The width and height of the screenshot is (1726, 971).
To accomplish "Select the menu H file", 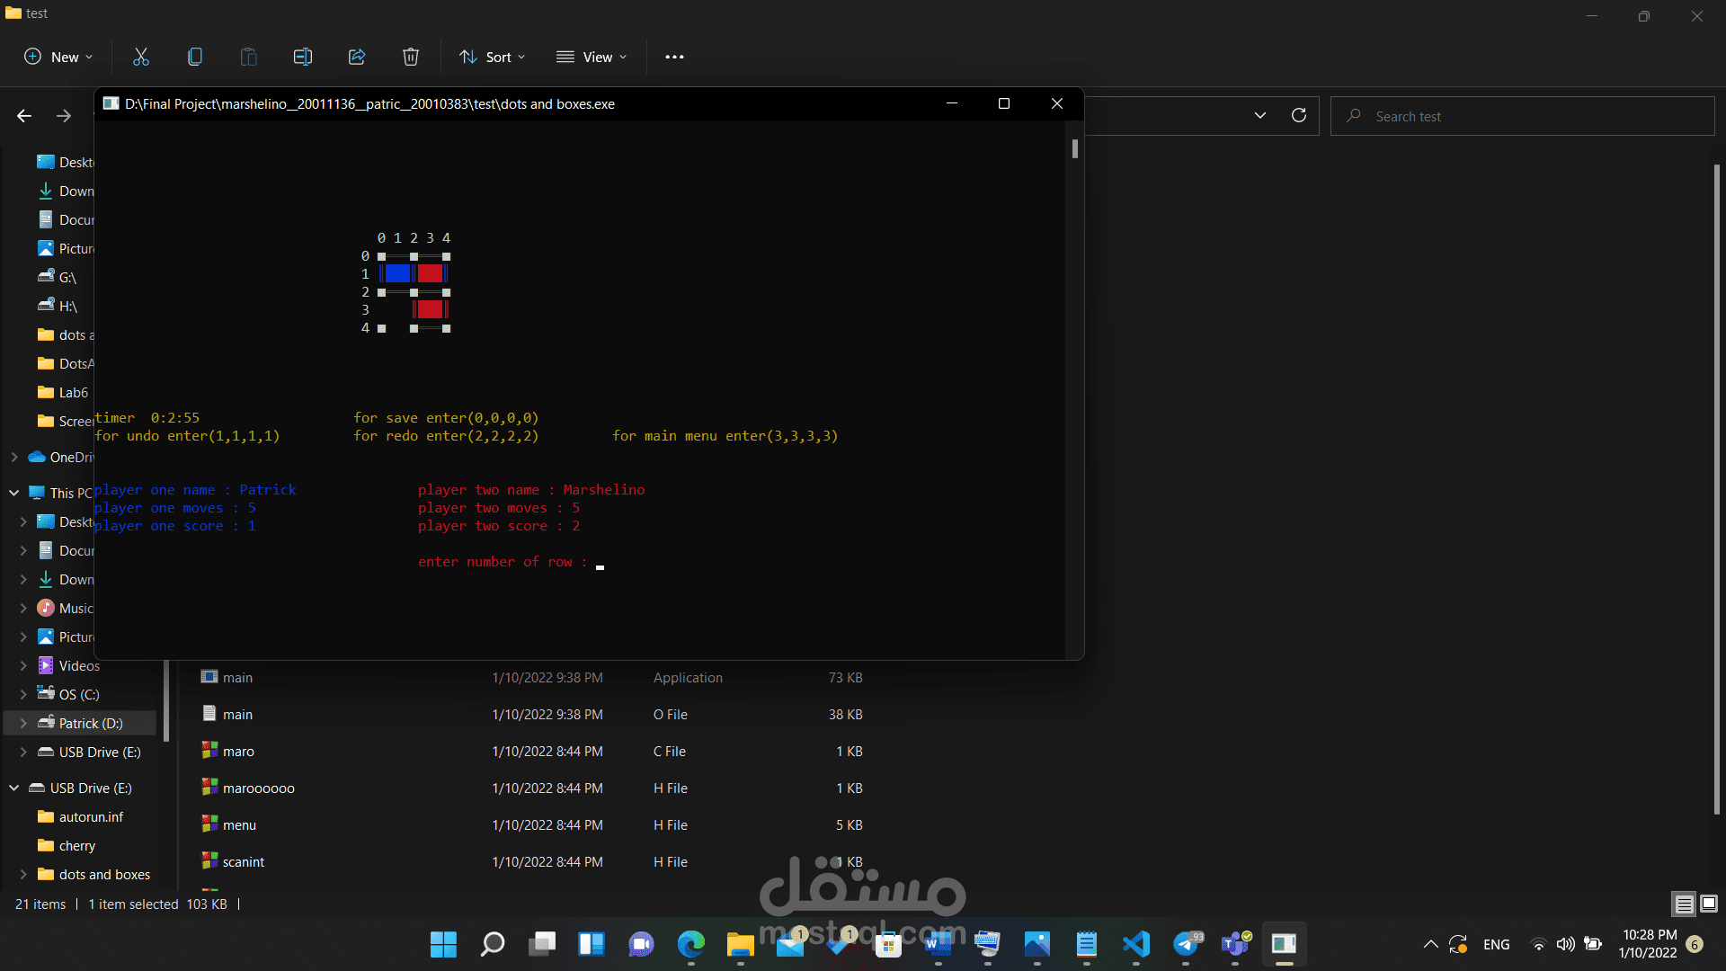I will tap(239, 824).
